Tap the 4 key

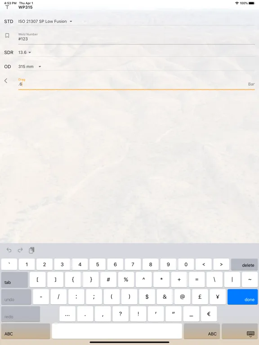click(80, 264)
